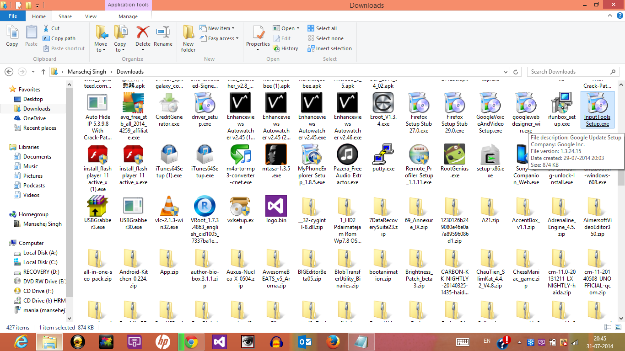625x351 pixels.
Task: Minimize the ribbon with the chevron
Action: click(x=609, y=16)
